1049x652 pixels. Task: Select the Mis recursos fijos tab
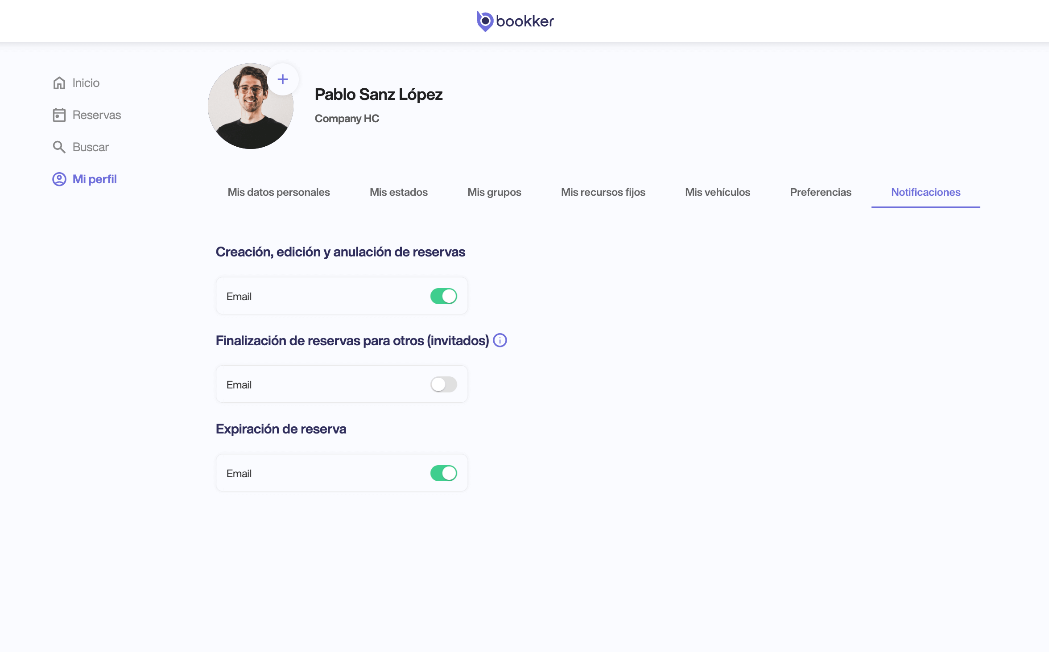pos(603,192)
